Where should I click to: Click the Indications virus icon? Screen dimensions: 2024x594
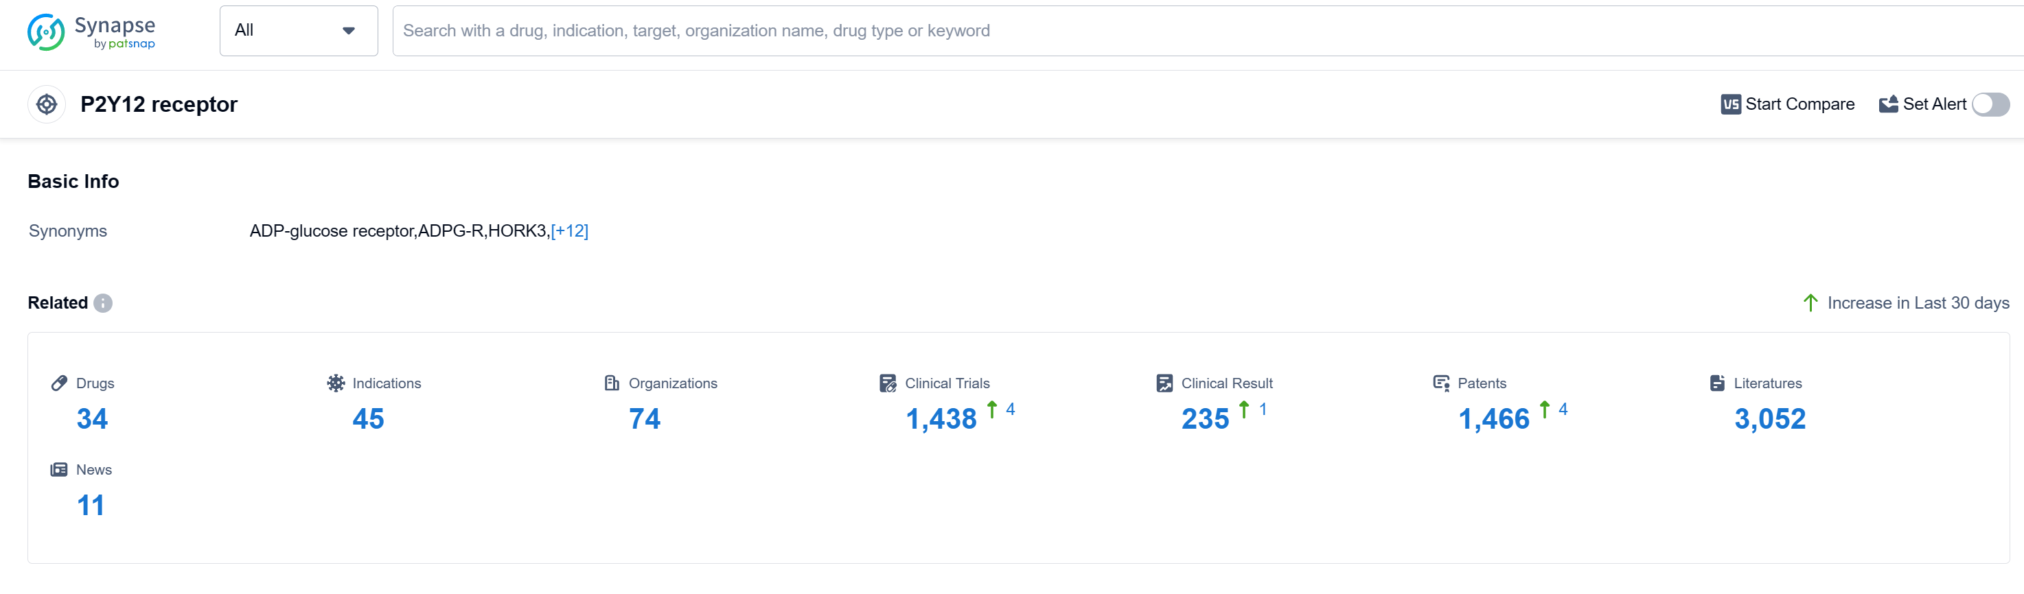coord(336,383)
